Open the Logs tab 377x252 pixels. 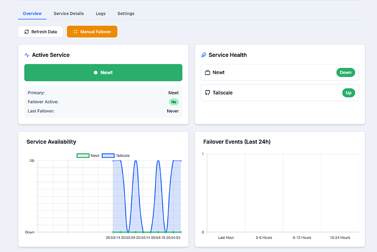point(101,14)
